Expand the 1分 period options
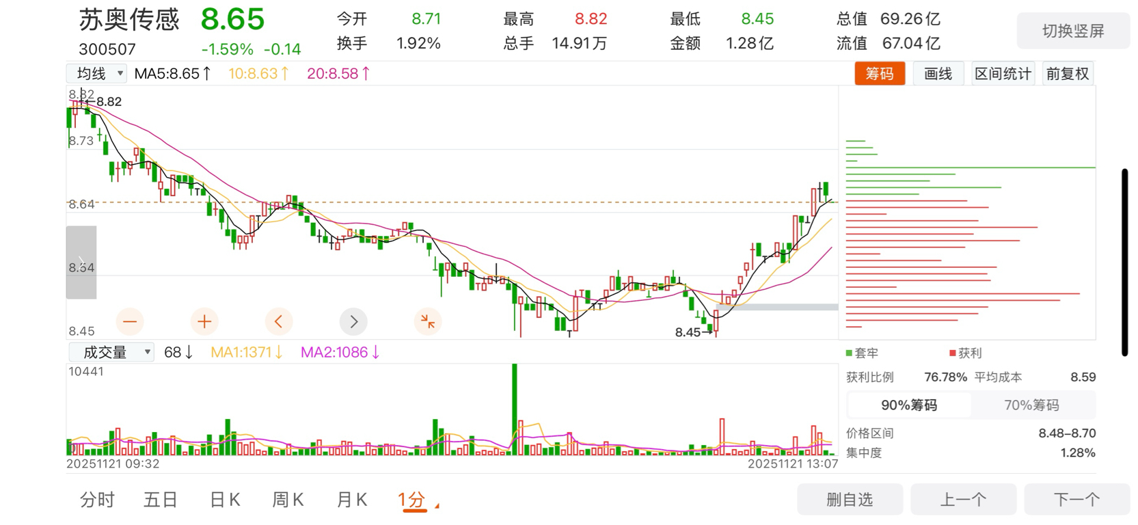 tap(418, 500)
